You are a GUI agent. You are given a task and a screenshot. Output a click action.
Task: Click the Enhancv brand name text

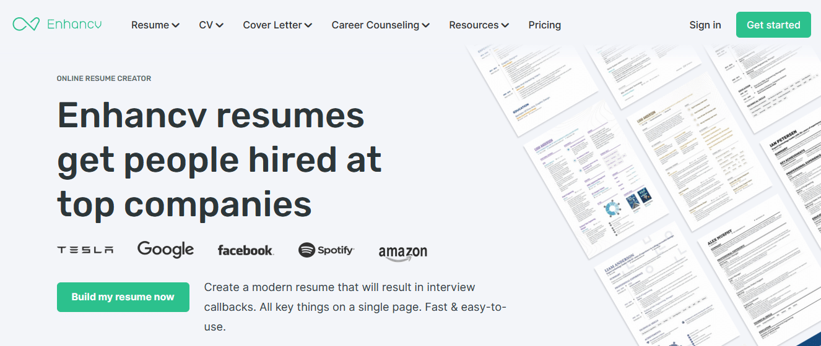[74, 25]
